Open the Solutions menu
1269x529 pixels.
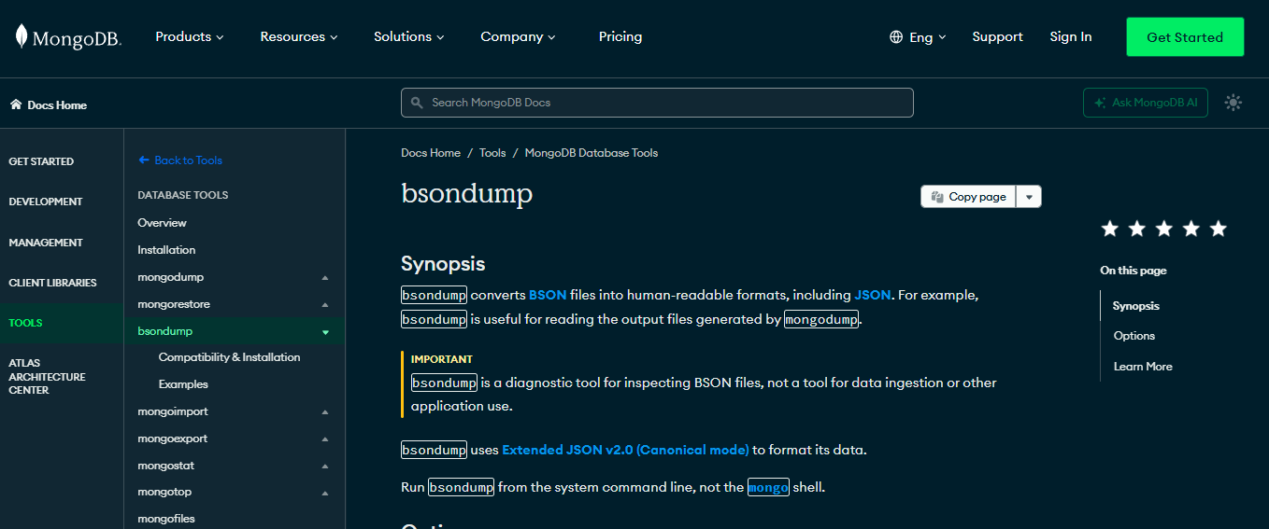[408, 37]
